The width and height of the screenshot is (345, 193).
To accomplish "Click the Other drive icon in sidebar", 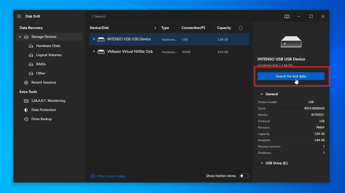I will (x=31, y=73).
